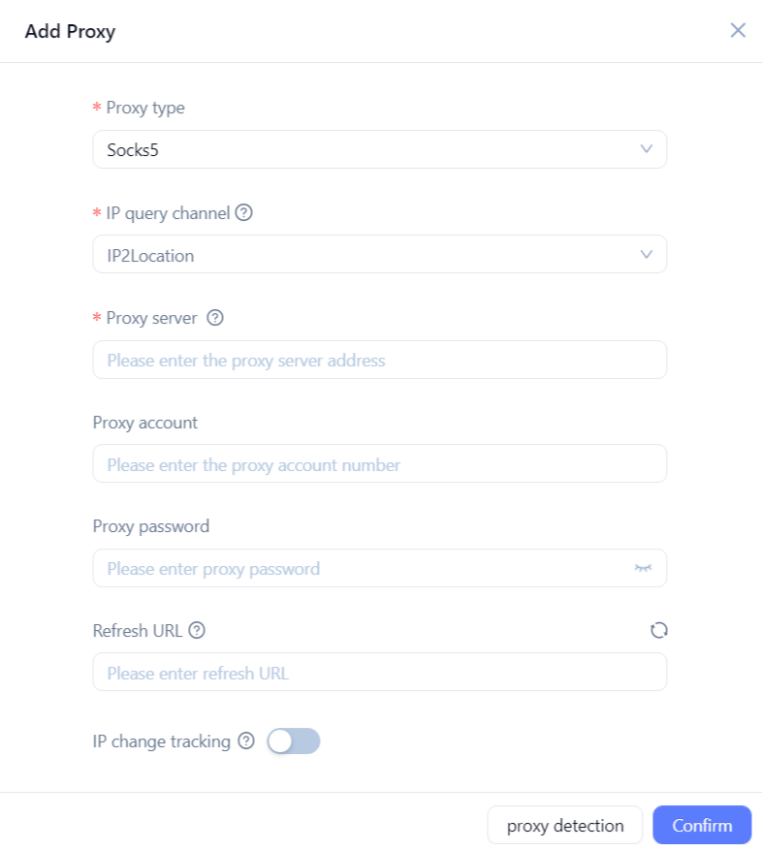Image resolution: width=762 pixels, height=850 pixels.
Task: Click the IP change tracking label text
Action: (x=161, y=741)
